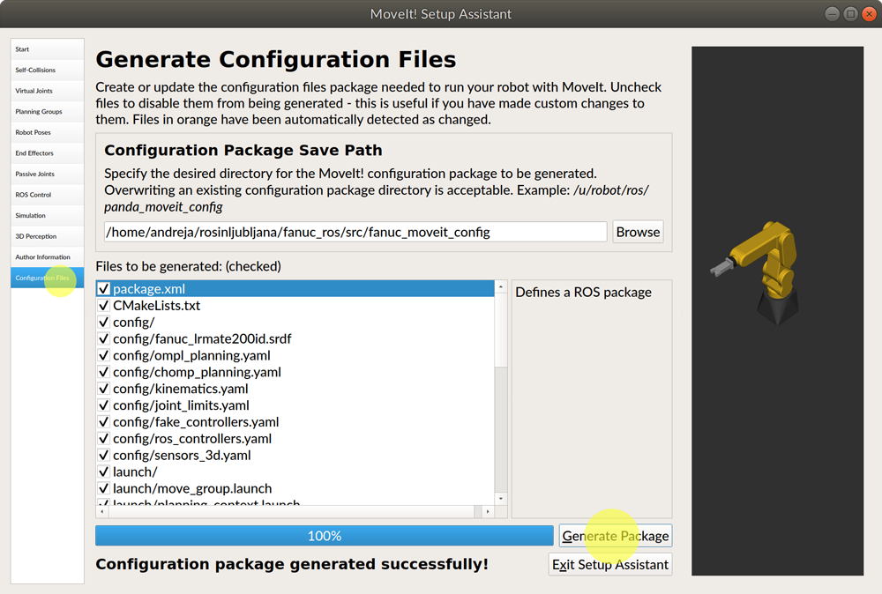Uncheck config/ros_controllers.yaml file
Image resolution: width=882 pixels, height=594 pixels.
pyautogui.click(x=104, y=439)
